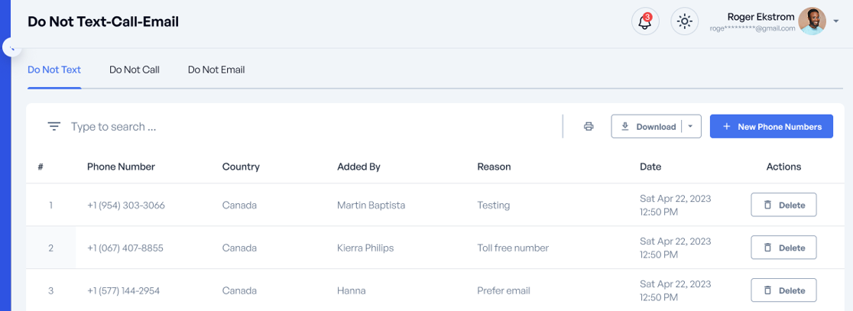Delete the Martin Baptista entry

(783, 205)
